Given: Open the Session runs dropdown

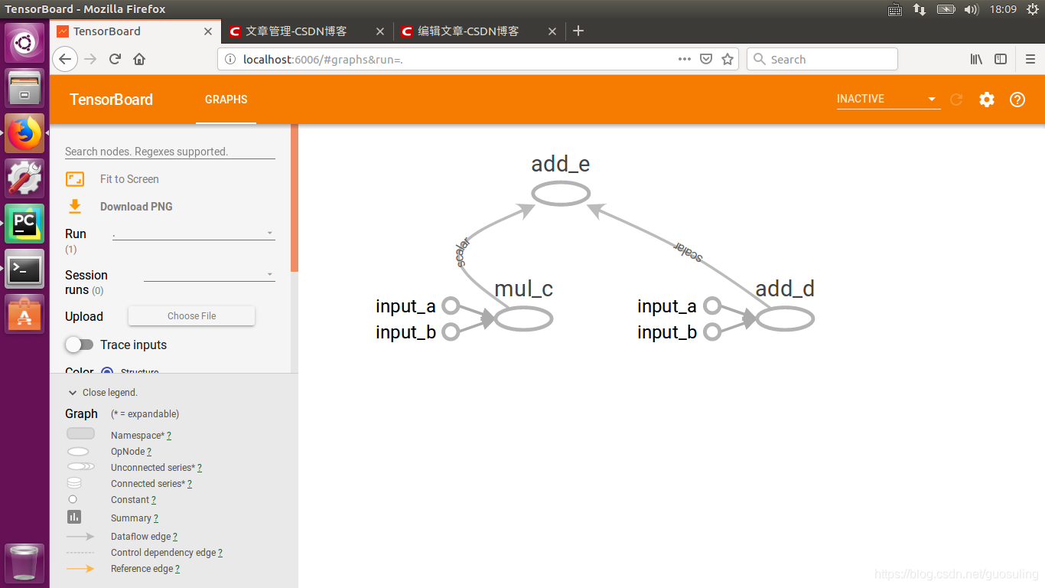Looking at the screenshot, I should pos(210,274).
